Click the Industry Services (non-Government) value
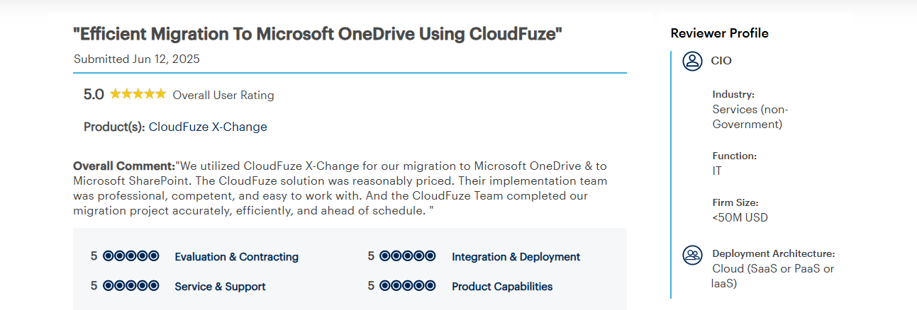The width and height of the screenshot is (917, 310). [x=750, y=117]
